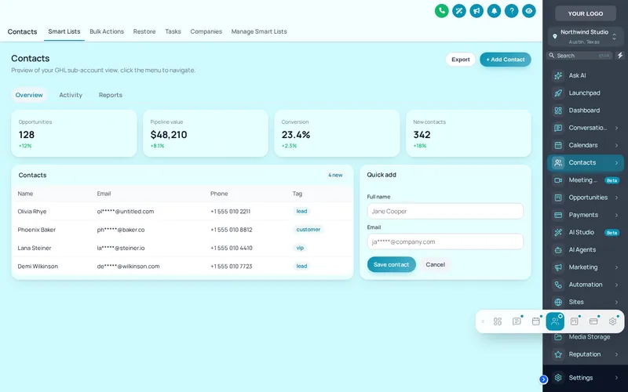Toggle the eye preview icon in header
Screen dimensions: 628x392
click(x=528, y=11)
